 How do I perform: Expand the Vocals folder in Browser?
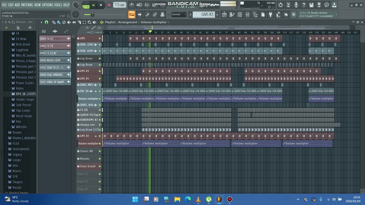coord(17,187)
